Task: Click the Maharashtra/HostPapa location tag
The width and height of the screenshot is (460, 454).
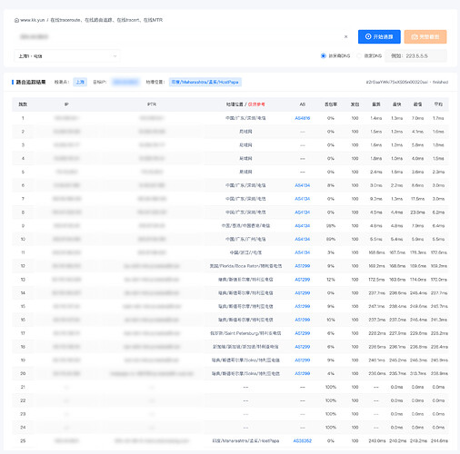Action: point(205,82)
